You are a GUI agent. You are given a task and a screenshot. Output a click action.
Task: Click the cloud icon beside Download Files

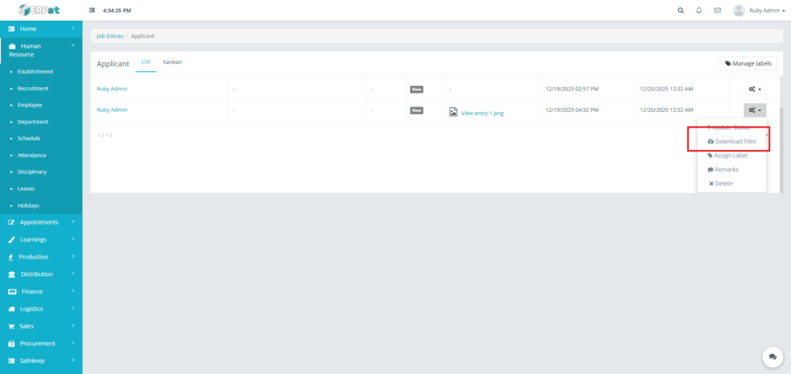click(711, 142)
